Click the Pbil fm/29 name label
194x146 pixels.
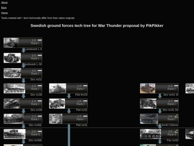tap(82, 95)
